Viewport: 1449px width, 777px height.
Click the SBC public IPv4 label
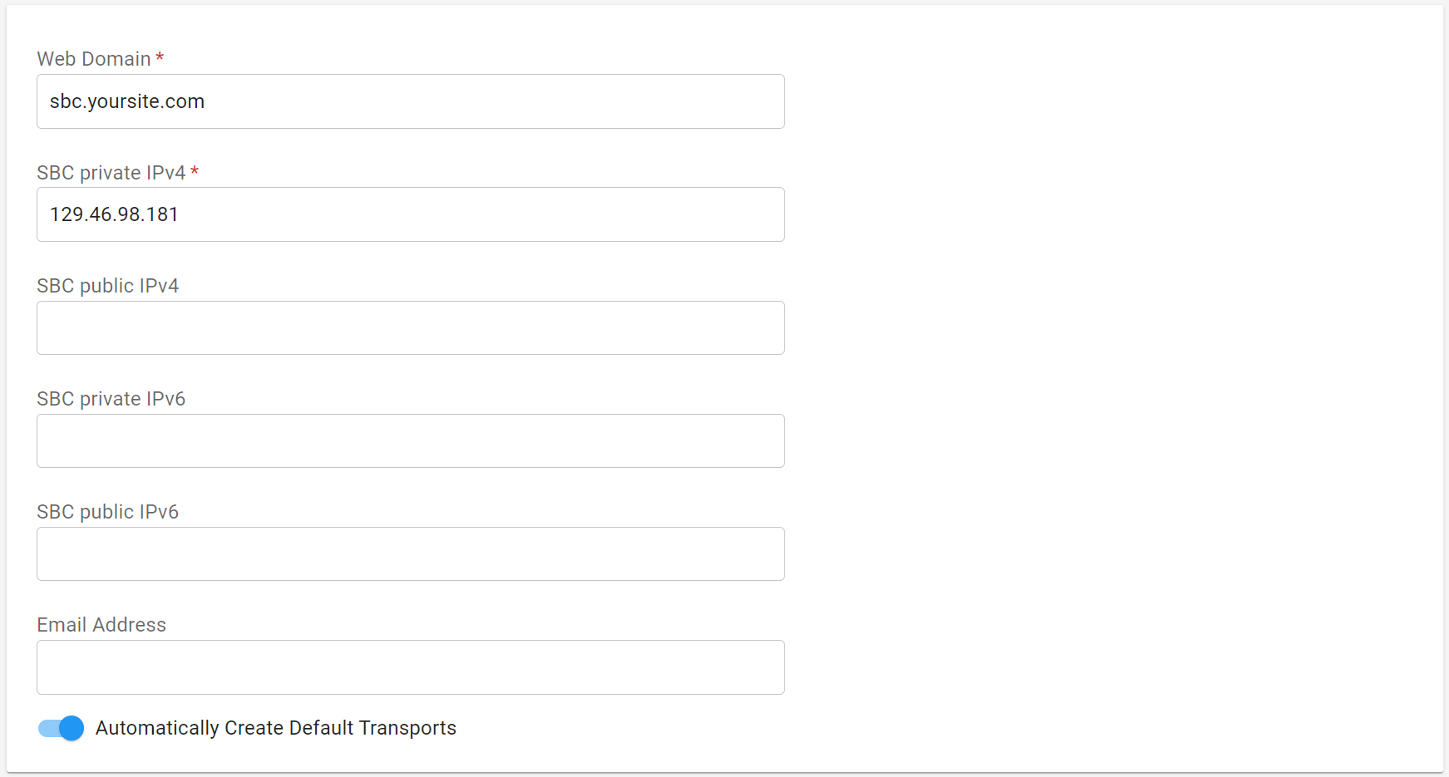(108, 286)
